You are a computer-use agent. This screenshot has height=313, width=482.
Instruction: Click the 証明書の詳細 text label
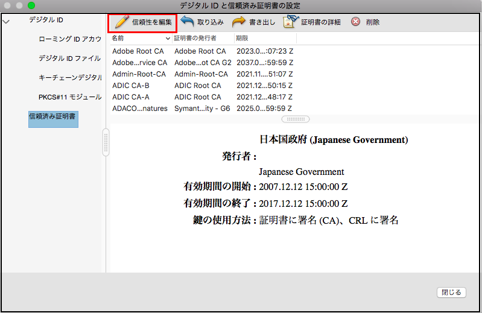coord(321,22)
